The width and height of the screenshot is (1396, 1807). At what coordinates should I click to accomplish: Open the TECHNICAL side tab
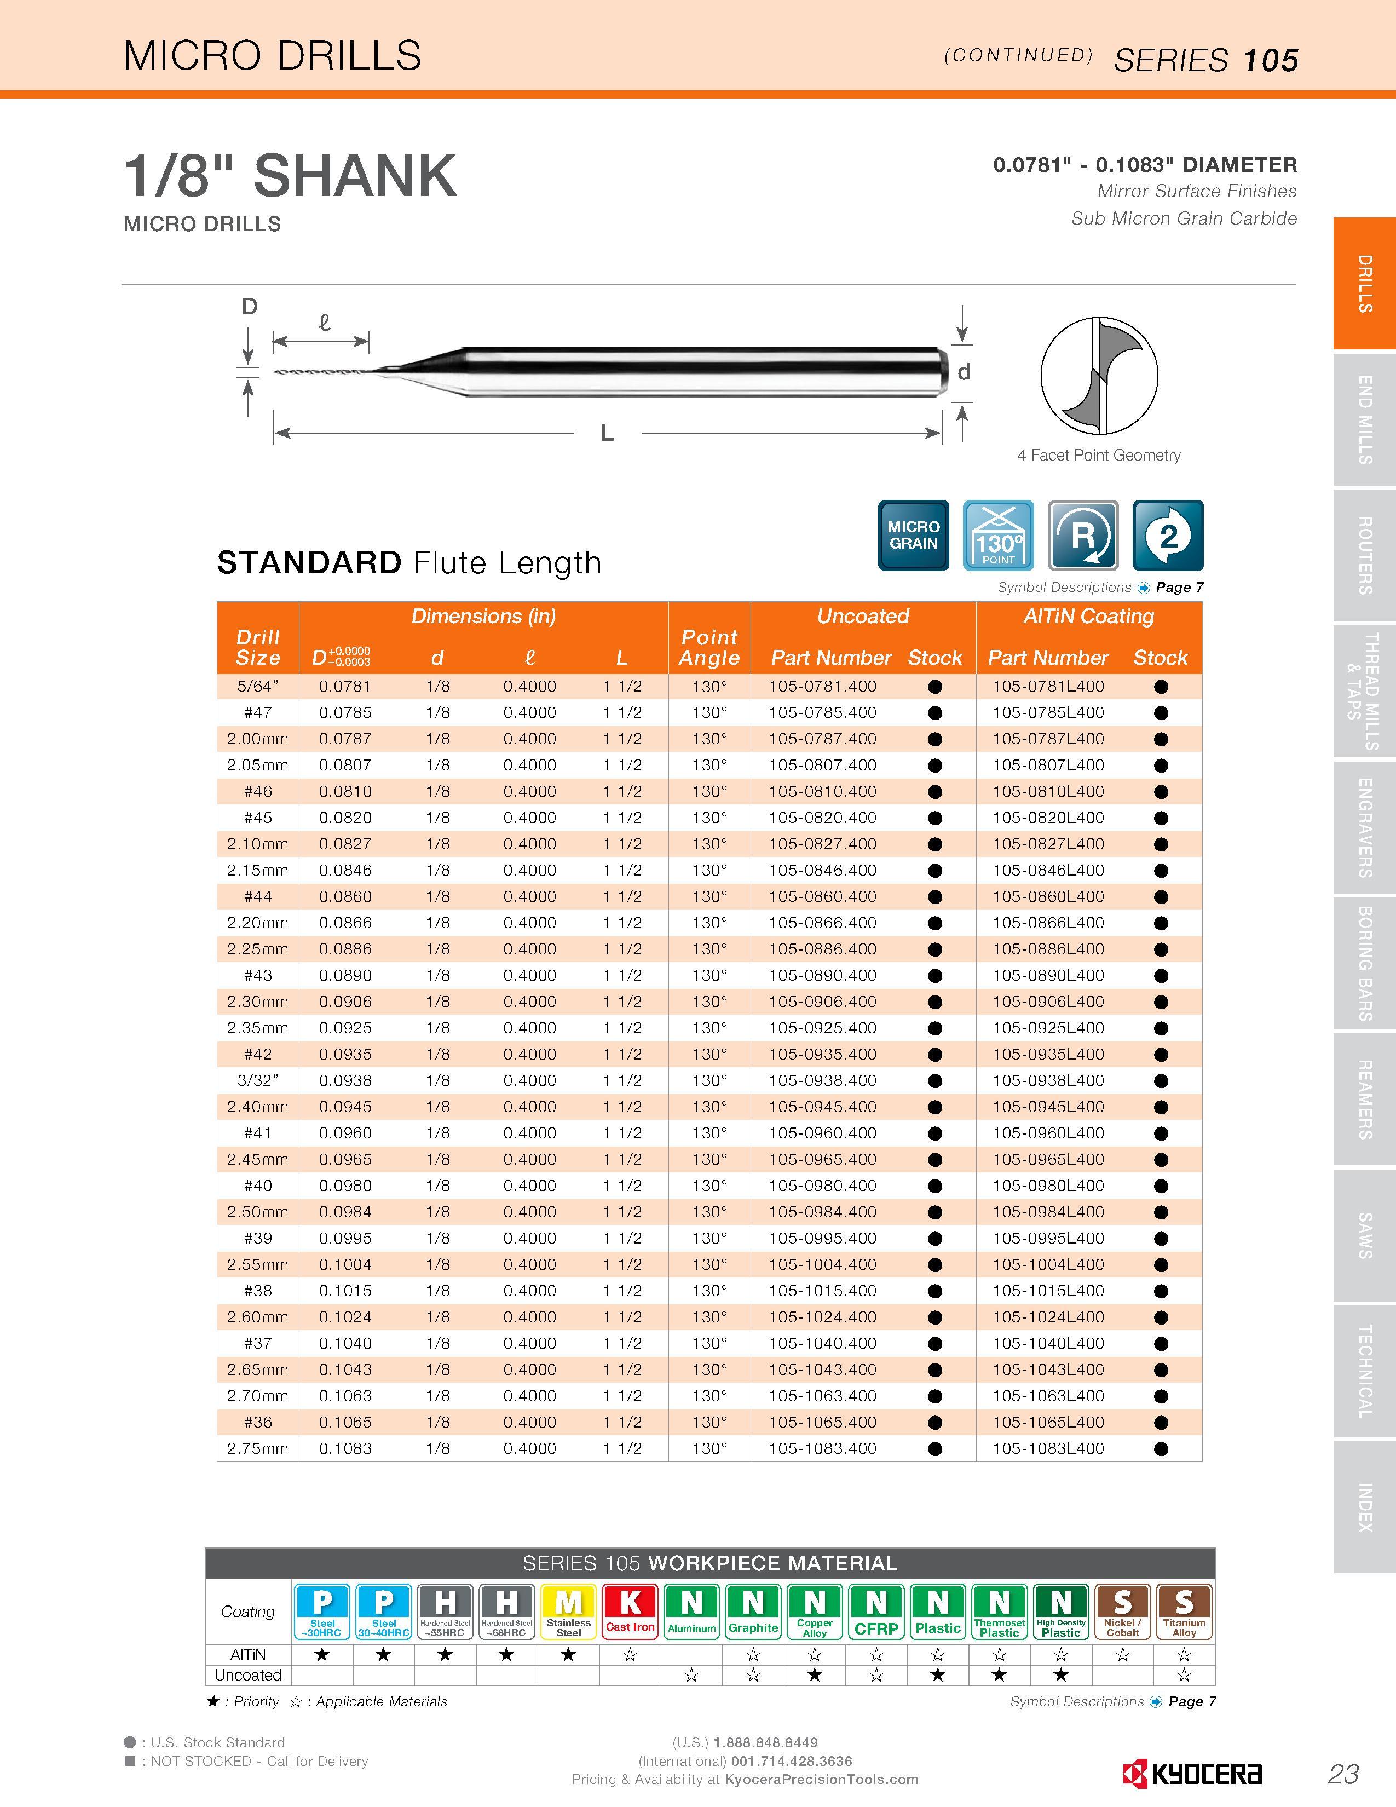[1365, 1371]
